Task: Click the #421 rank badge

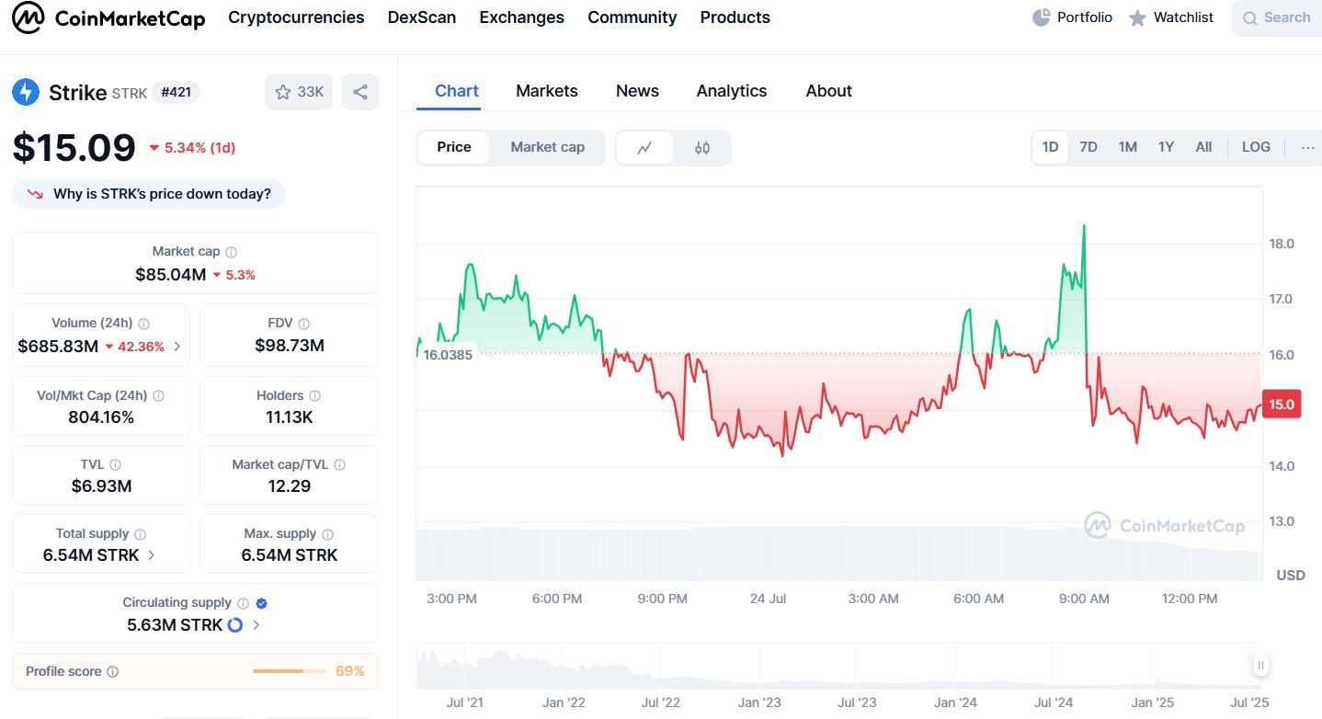Action: [176, 92]
